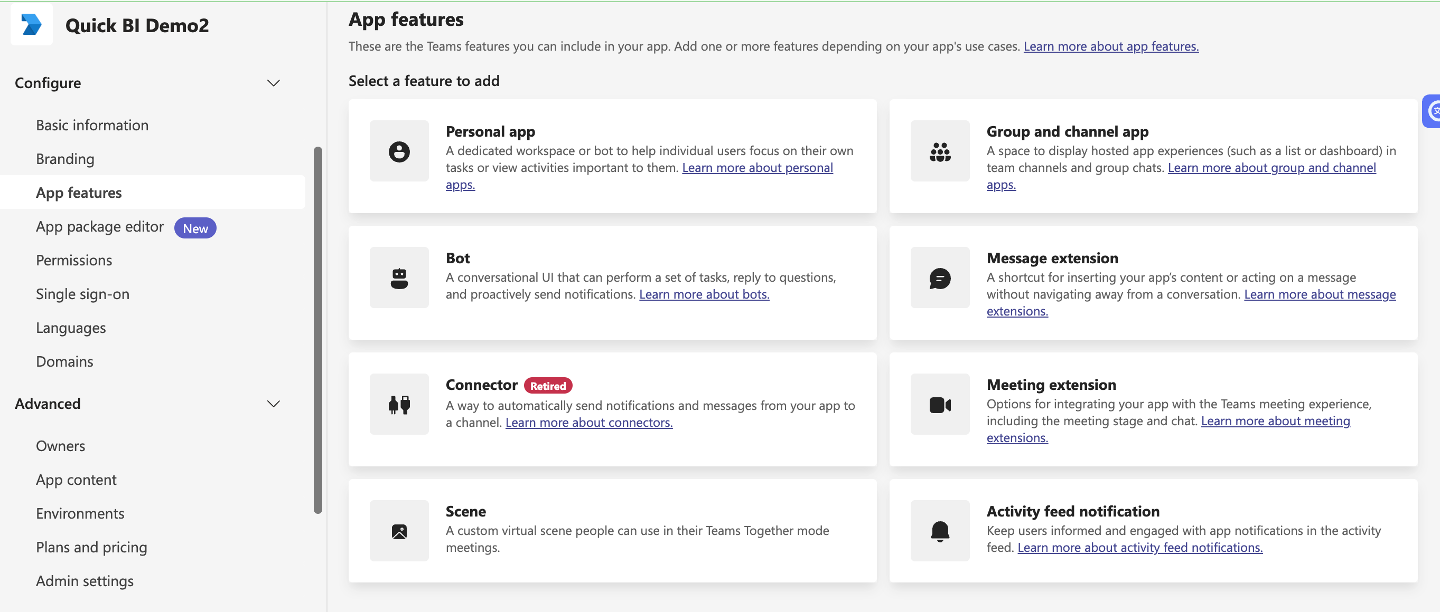Click the Group and channel app icon
Image resolution: width=1440 pixels, height=612 pixels.
(x=939, y=151)
